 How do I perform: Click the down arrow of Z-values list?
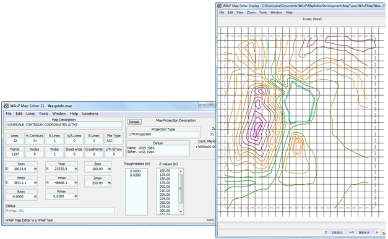[181, 212]
